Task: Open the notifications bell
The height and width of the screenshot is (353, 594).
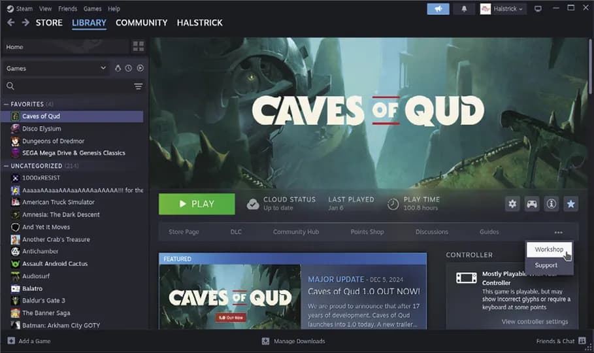Action: [465, 8]
